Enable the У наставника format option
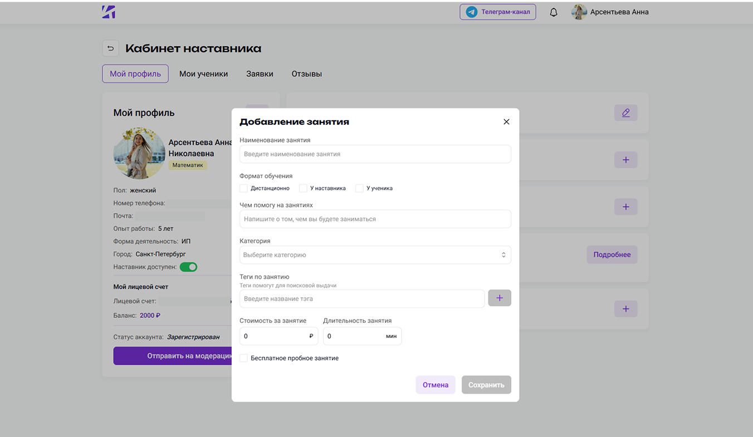This screenshot has width=753, height=437. pyautogui.click(x=303, y=189)
